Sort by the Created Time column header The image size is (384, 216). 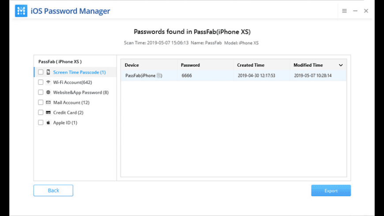click(x=251, y=65)
